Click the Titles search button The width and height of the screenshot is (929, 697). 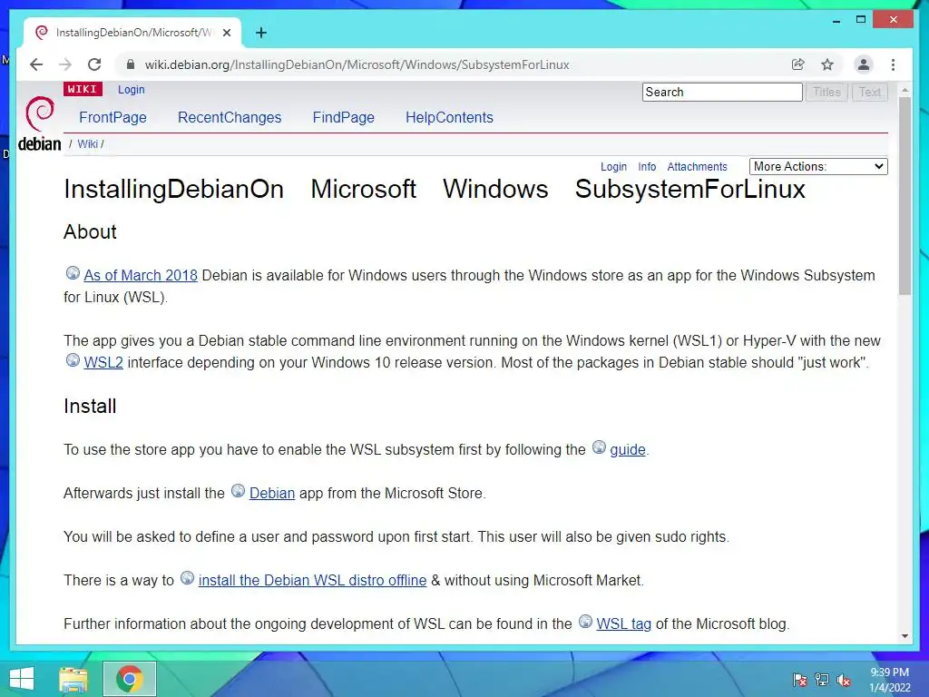(x=826, y=92)
